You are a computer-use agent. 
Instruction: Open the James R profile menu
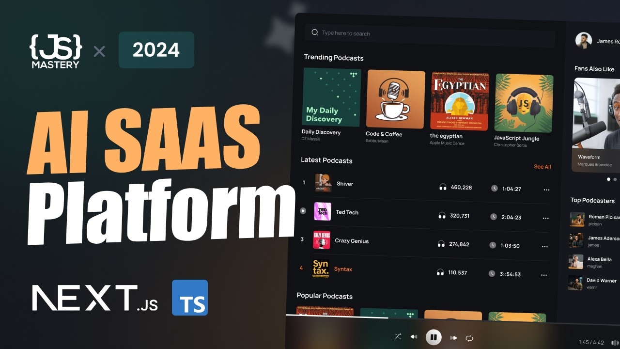pyautogui.click(x=583, y=41)
